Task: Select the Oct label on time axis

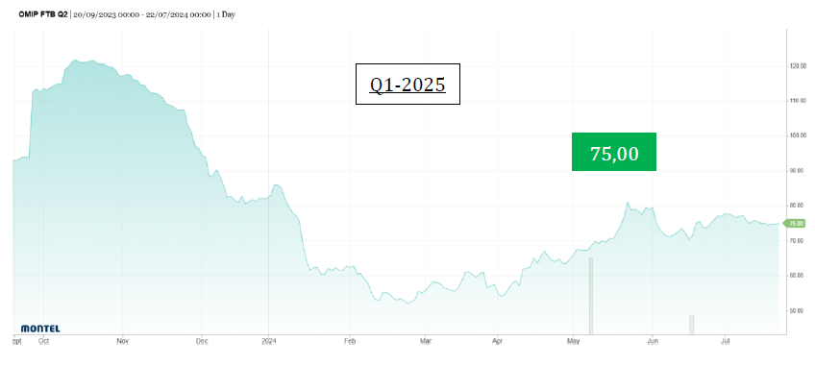Action: [x=43, y=342]
